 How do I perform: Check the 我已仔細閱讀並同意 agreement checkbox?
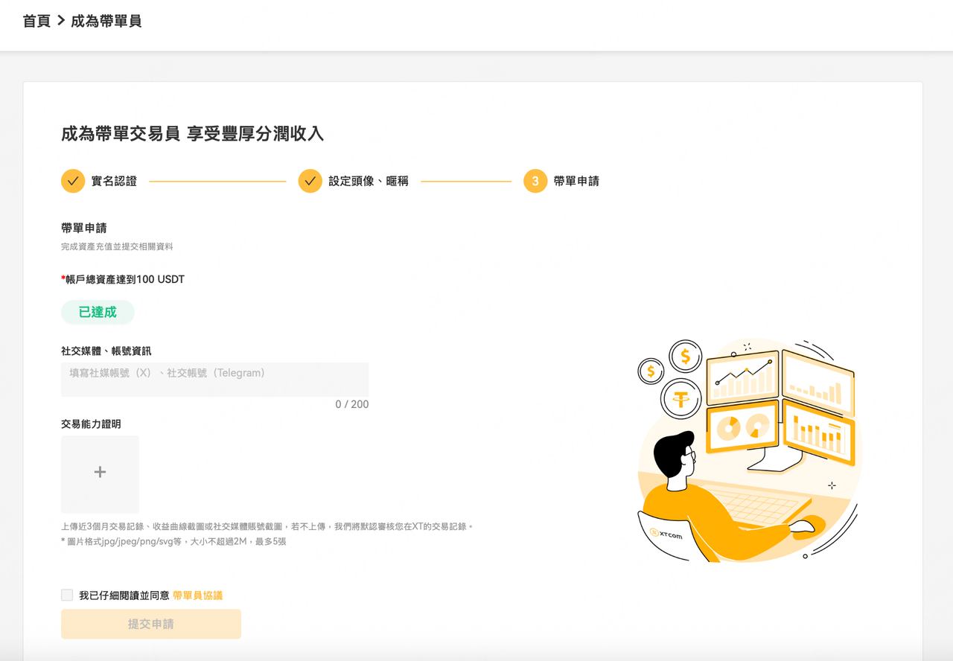pos(67,595)
